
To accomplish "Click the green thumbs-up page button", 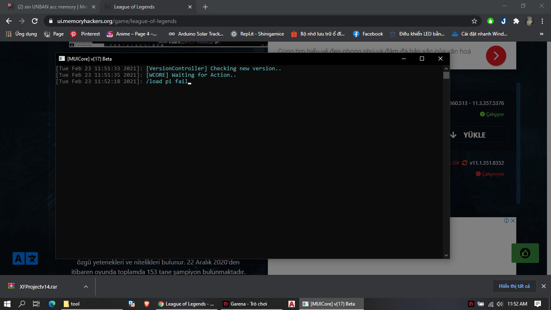I will tap(525, 253).
